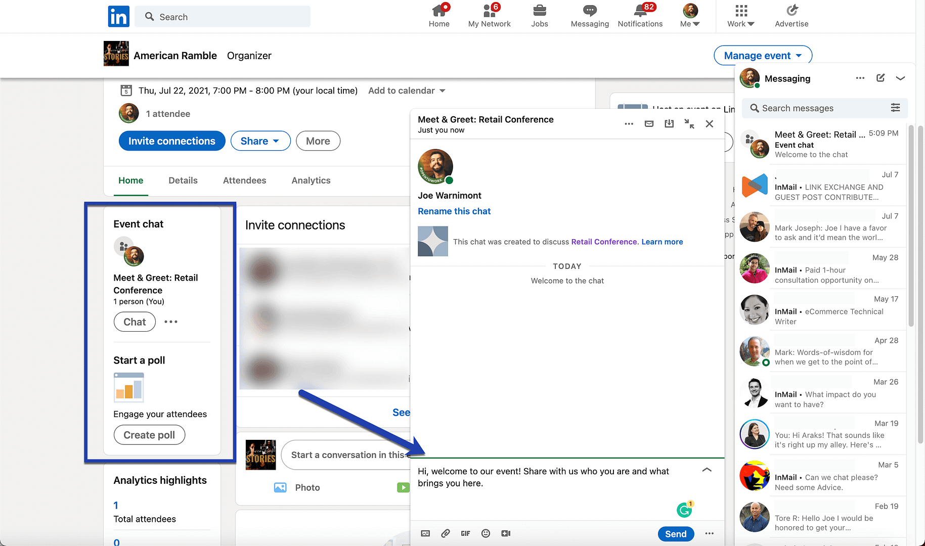The image size is (925, 546).
Task: Switch to the Attendees tab
Action: (x=244, y=180)
